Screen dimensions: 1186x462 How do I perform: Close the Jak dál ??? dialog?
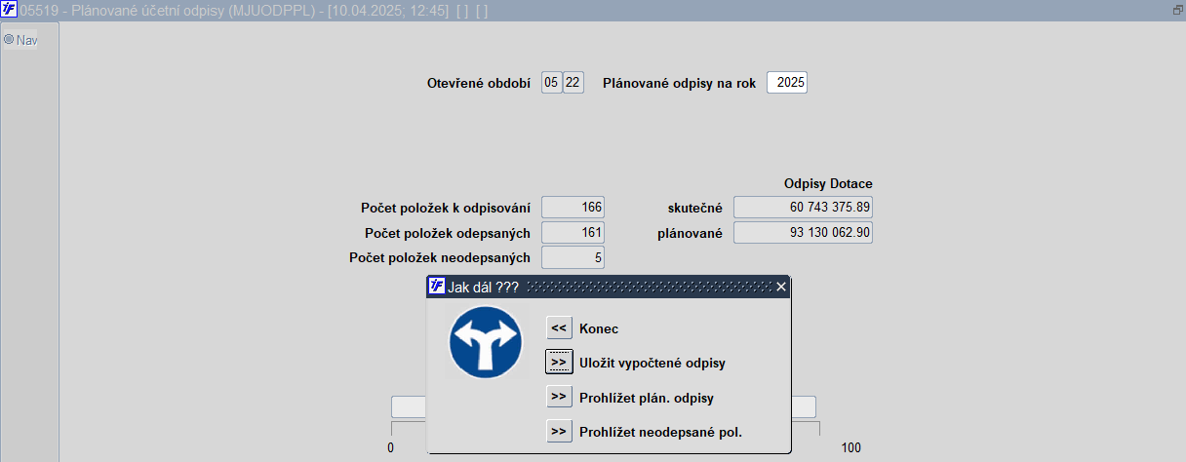[781, 287]
